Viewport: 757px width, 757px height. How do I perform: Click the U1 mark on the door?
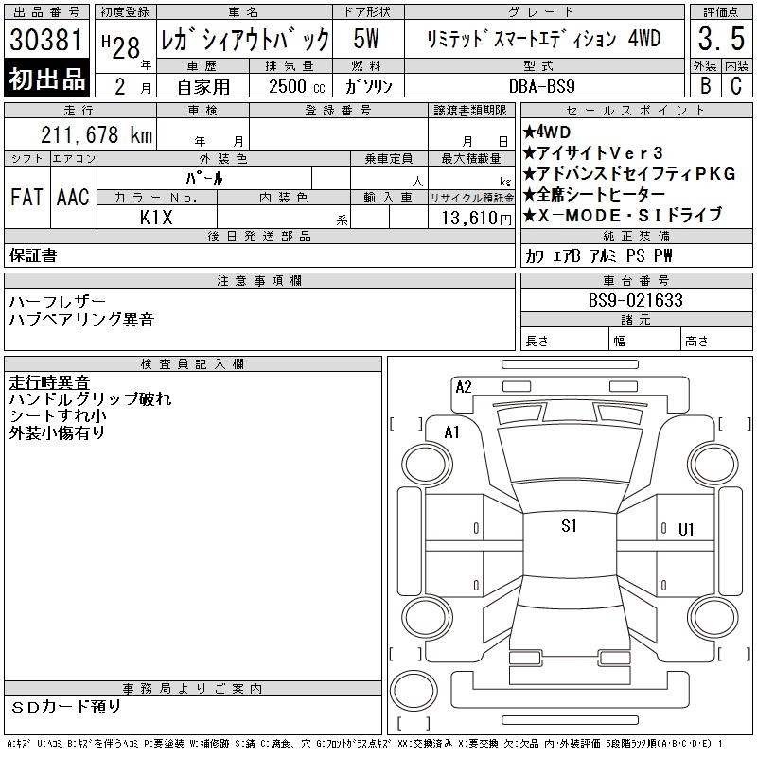686,530
